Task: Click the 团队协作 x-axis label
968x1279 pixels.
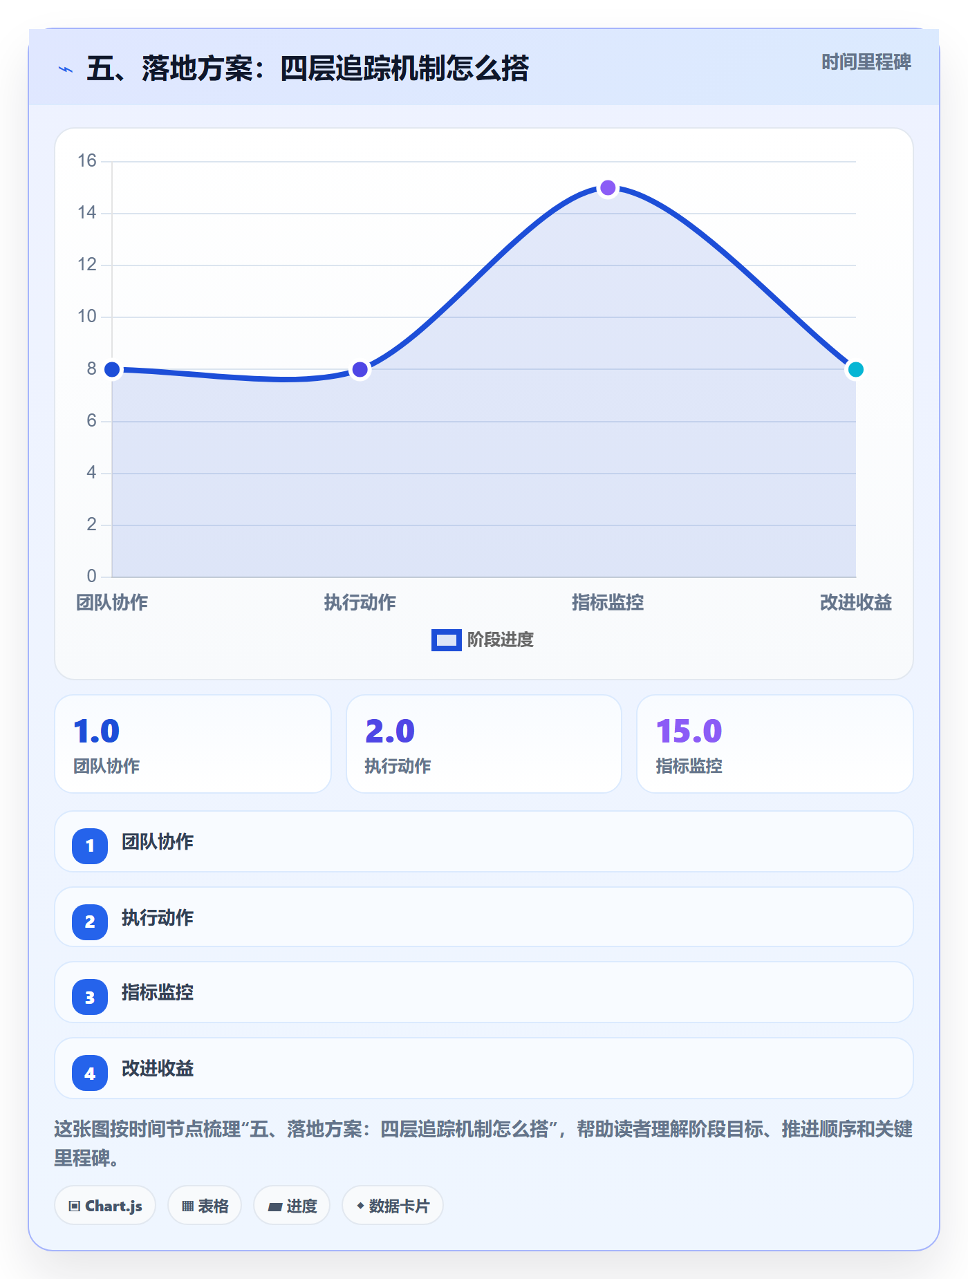Action: (112, 603)
